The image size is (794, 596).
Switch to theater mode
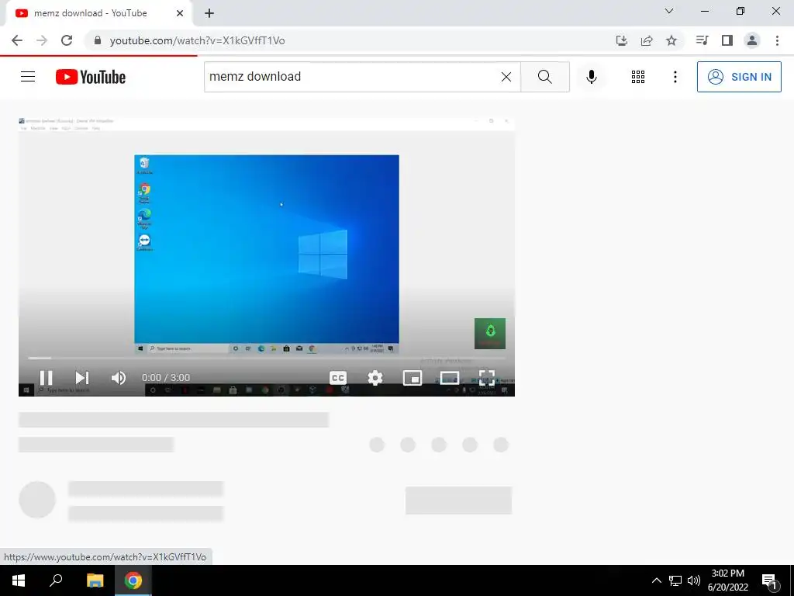tap(450, 378)
